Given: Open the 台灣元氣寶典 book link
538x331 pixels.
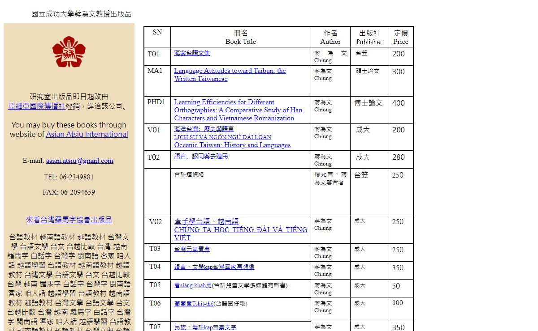Looking at the screenshot, I should tap(192, 249).
